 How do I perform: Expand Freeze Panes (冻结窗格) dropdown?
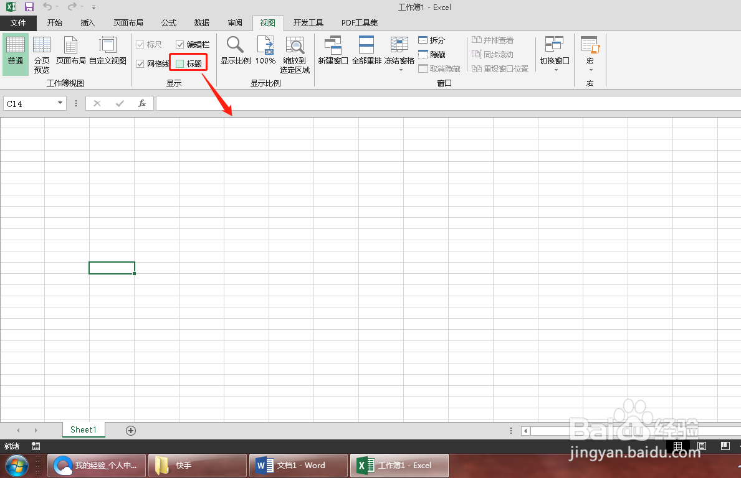pos(401,70)
